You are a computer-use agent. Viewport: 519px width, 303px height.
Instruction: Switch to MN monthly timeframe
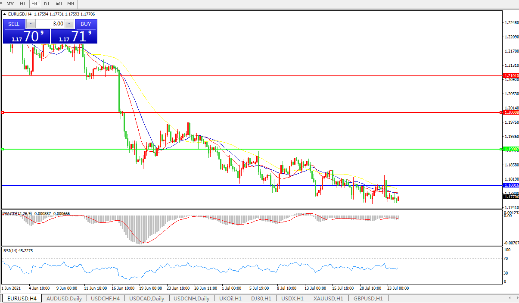pyautogui.click(x=71, y=3)
